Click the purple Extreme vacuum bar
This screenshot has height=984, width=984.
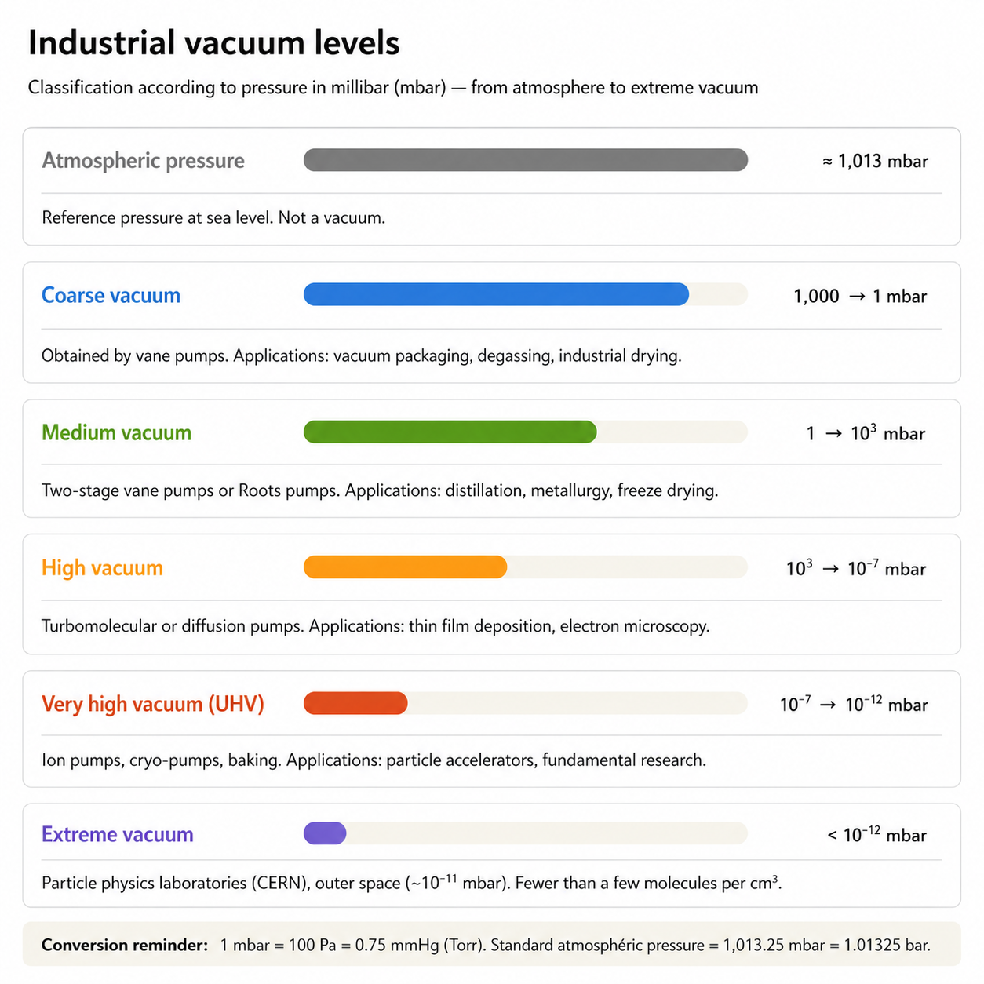coord(325,833)
